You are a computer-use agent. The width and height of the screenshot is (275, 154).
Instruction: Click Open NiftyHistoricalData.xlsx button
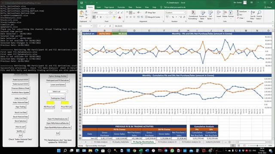click(x=58, y=123)
